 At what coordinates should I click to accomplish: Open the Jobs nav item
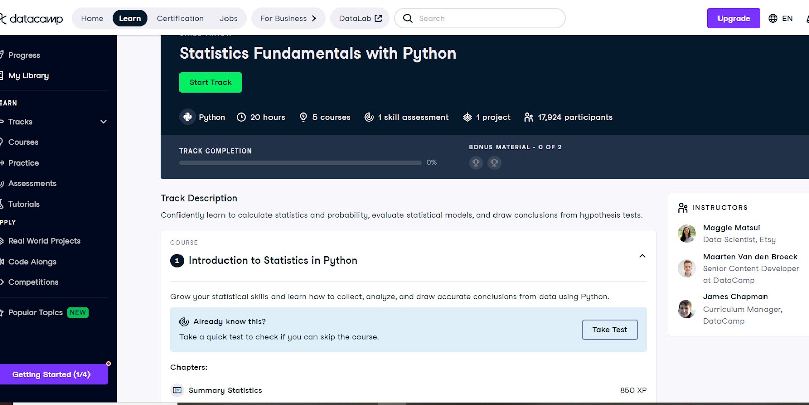click(229, 18)
